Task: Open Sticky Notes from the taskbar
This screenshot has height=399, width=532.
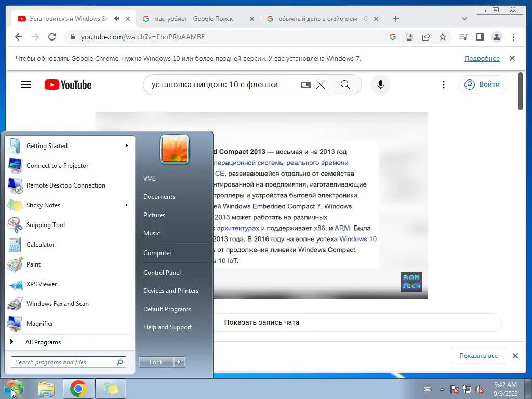Action: pos(111,389)
